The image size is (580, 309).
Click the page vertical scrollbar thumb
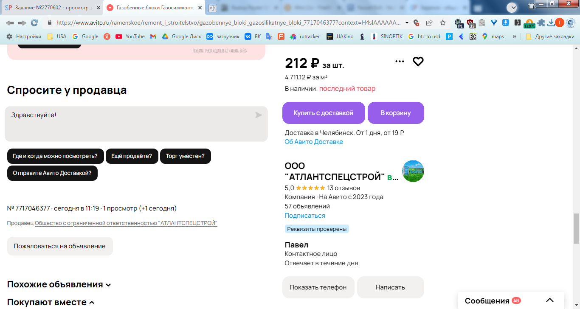(x=576, y=229)
